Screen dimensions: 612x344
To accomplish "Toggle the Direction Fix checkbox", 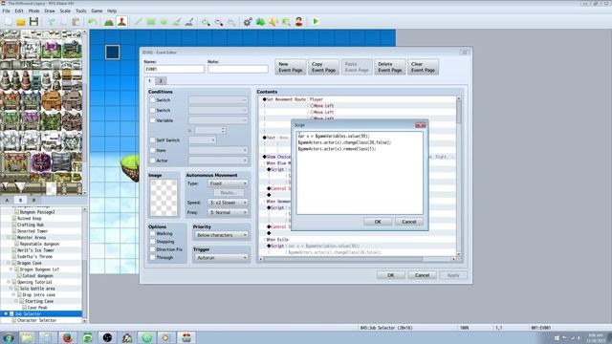I will point(153,249).
